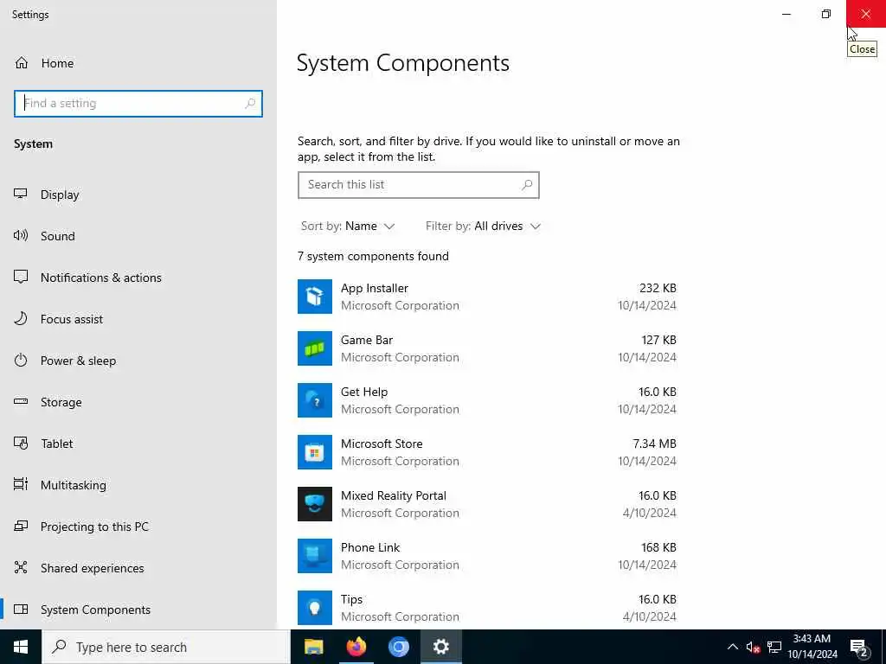Select the Tips list entry
886x664 pixels.
tap(487, 608)
